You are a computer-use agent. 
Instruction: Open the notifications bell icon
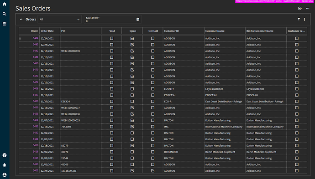pos(5,165)
